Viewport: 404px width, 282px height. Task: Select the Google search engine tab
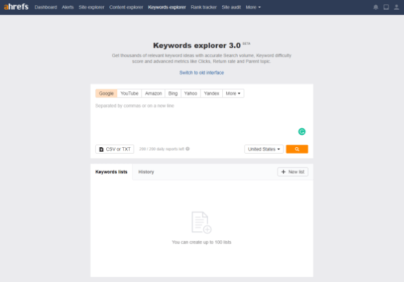coord(106,93)
